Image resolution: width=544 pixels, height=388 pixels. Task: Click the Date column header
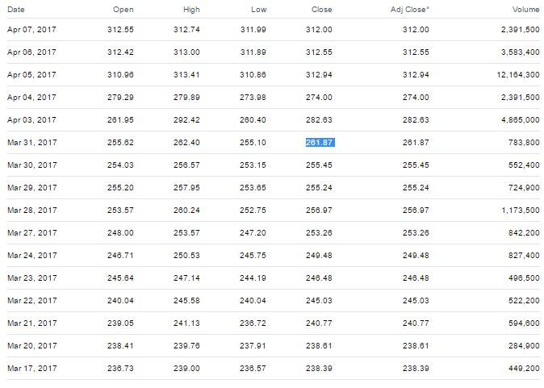(16, 10)
